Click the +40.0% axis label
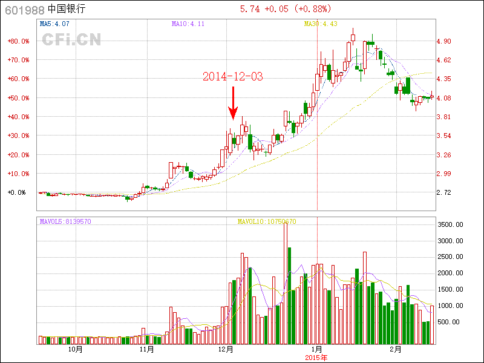484x363 pixels. (19, 117)
